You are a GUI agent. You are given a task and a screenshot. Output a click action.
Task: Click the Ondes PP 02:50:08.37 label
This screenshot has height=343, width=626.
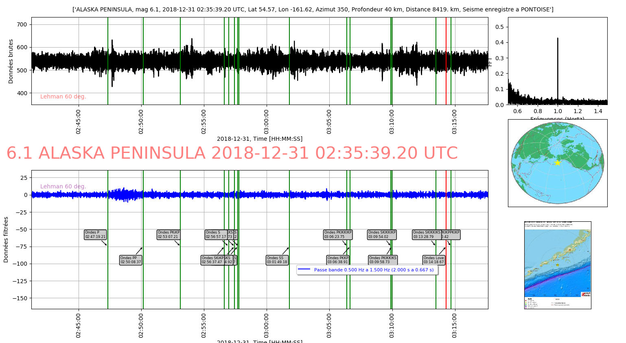point(131,260)
